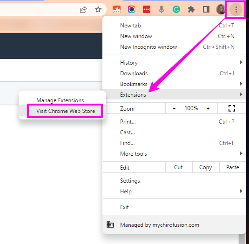Click the Copy button

(206, 167)
